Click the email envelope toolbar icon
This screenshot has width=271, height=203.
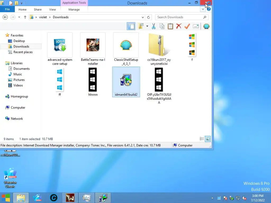coord(196,26)
